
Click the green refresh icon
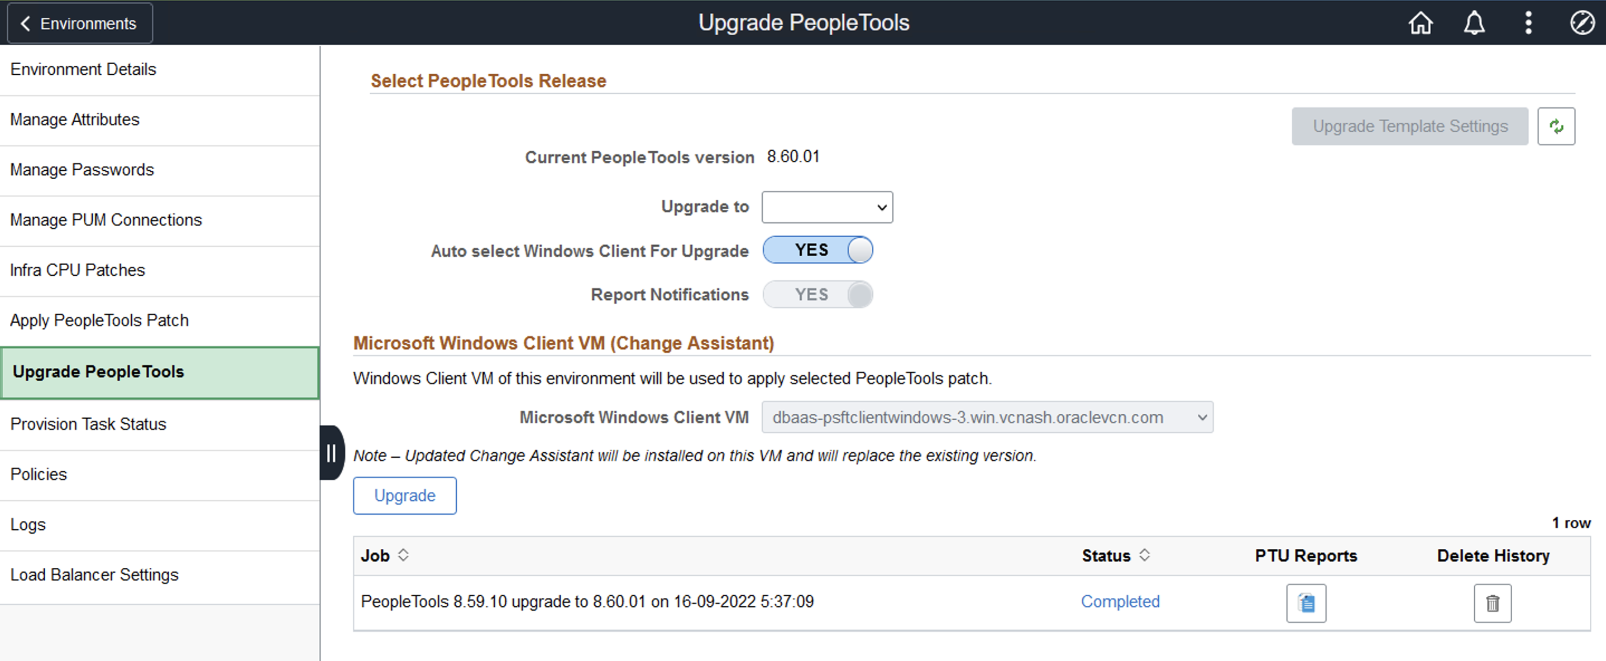pyautogui.click(x=1556, y=127)
